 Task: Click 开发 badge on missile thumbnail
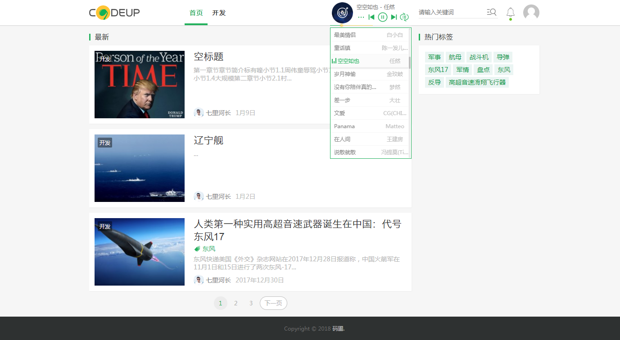click(x=105, y=226)
